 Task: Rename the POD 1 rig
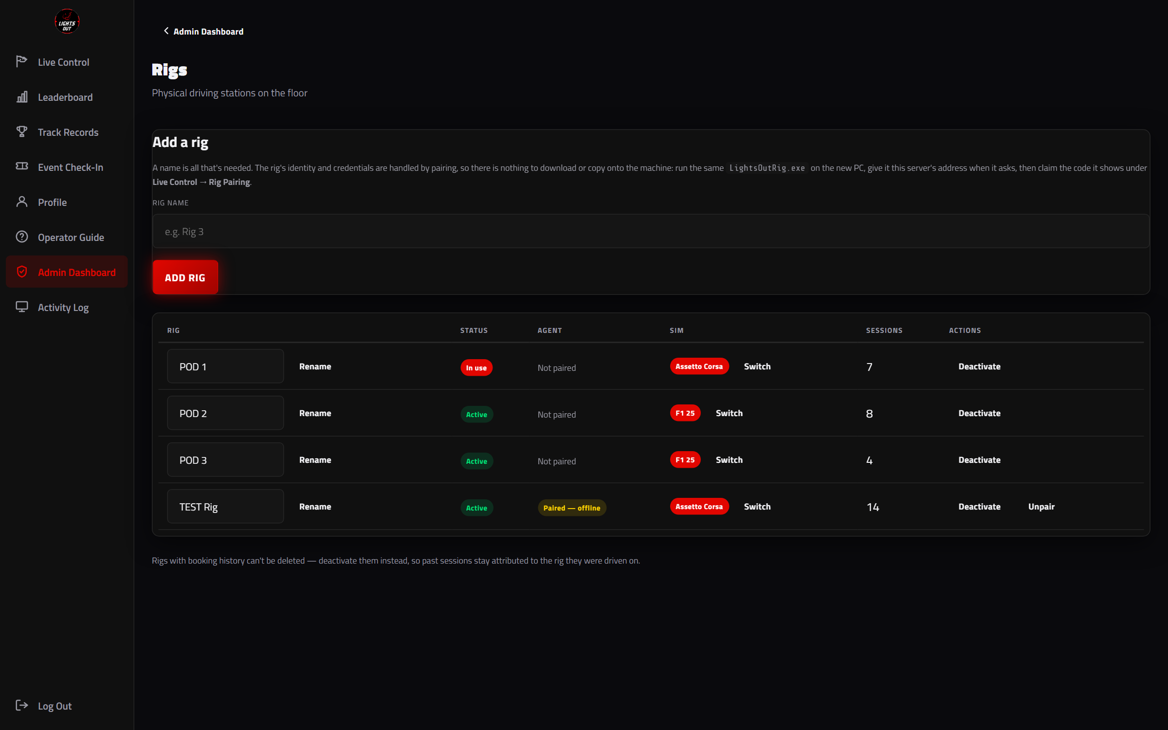tap(315, 366)
